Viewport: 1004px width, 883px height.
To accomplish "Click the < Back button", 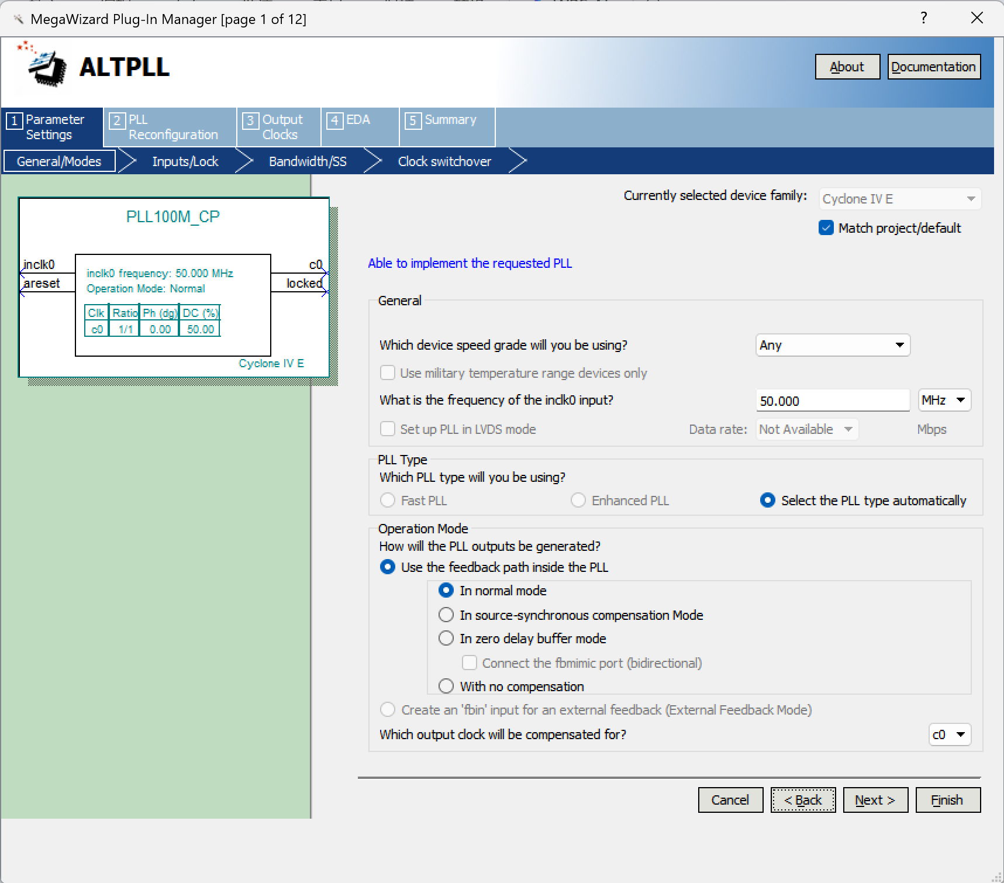I will click(x=803, y=800).
